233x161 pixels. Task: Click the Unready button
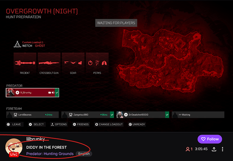click(x=137, y=124)
